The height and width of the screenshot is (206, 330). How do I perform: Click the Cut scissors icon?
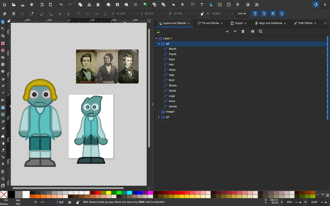pos(89,5)
